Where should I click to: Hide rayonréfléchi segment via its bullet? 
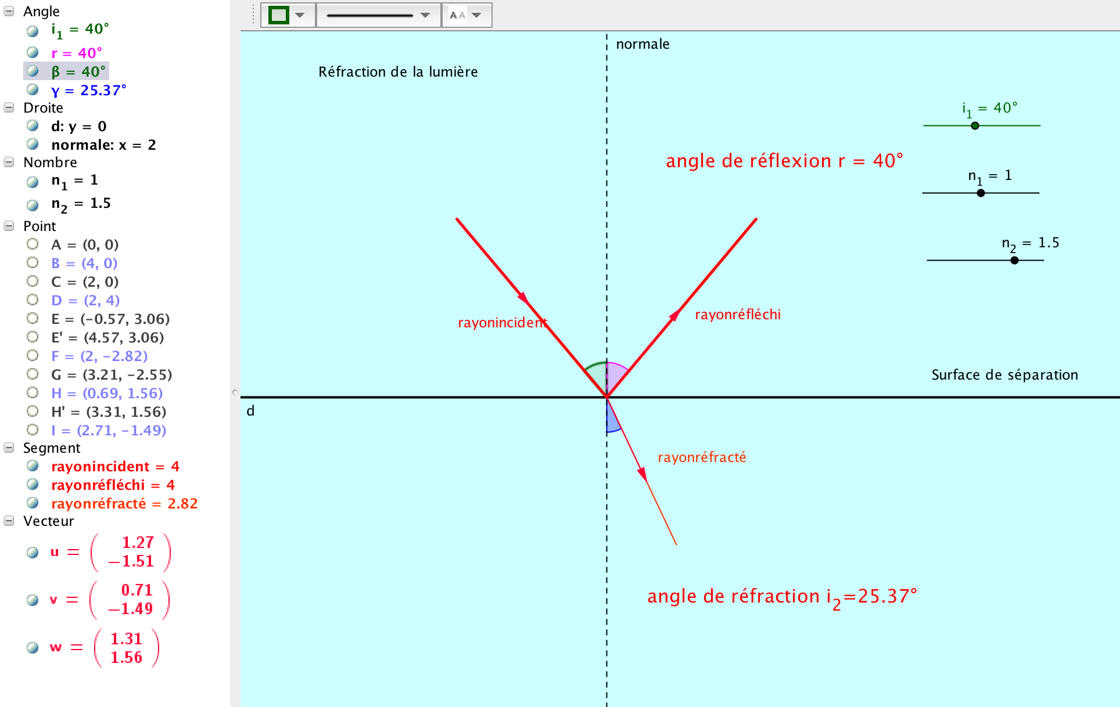33,485
